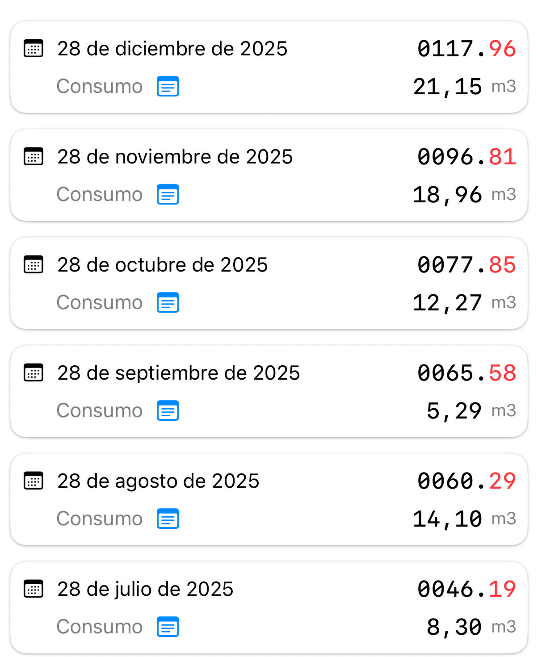Tap the meter reading 0096.81
538x657 pixels.
tap(466, 157)
